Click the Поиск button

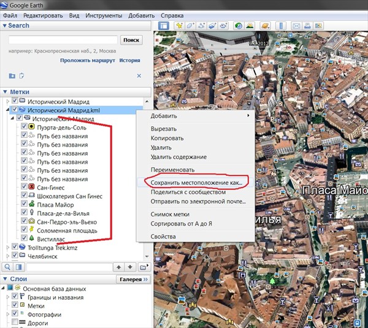pyautogui.click(x=131, y=40)
